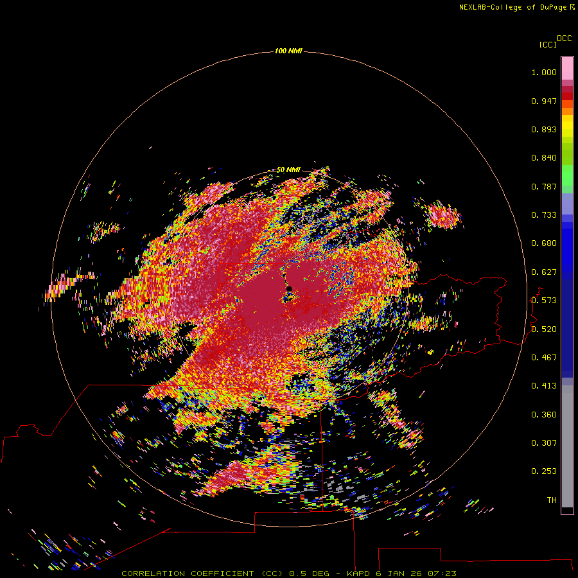Pick the orange segment of color bar
Screen dimensions: 578x578
point(567,111)
